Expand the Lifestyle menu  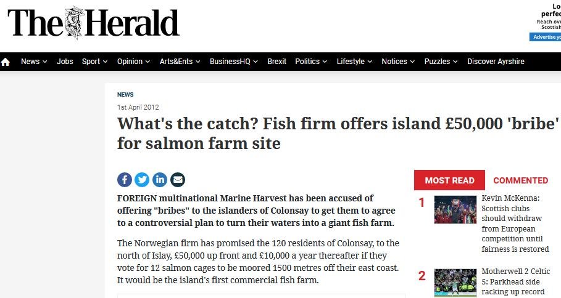(354, 62)
